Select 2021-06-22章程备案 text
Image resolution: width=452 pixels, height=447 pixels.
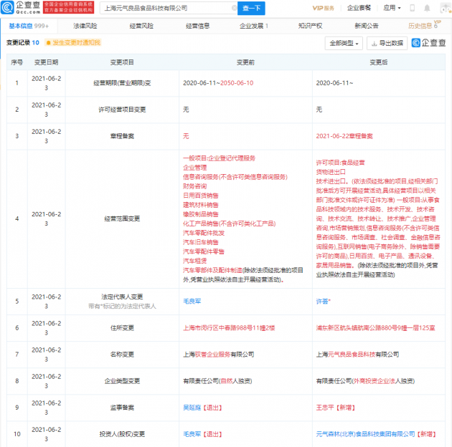coord(344,136)
